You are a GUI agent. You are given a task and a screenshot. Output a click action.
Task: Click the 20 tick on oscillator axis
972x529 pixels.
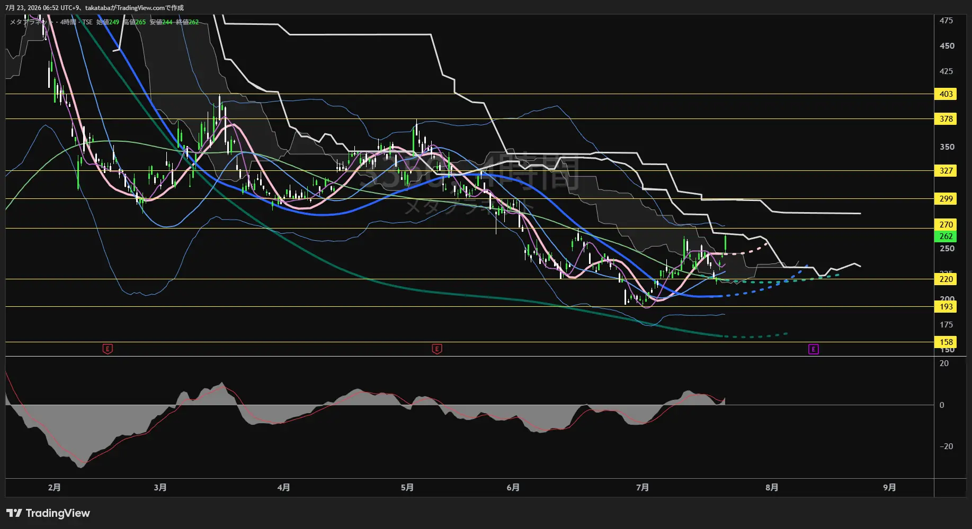(944, 363)
